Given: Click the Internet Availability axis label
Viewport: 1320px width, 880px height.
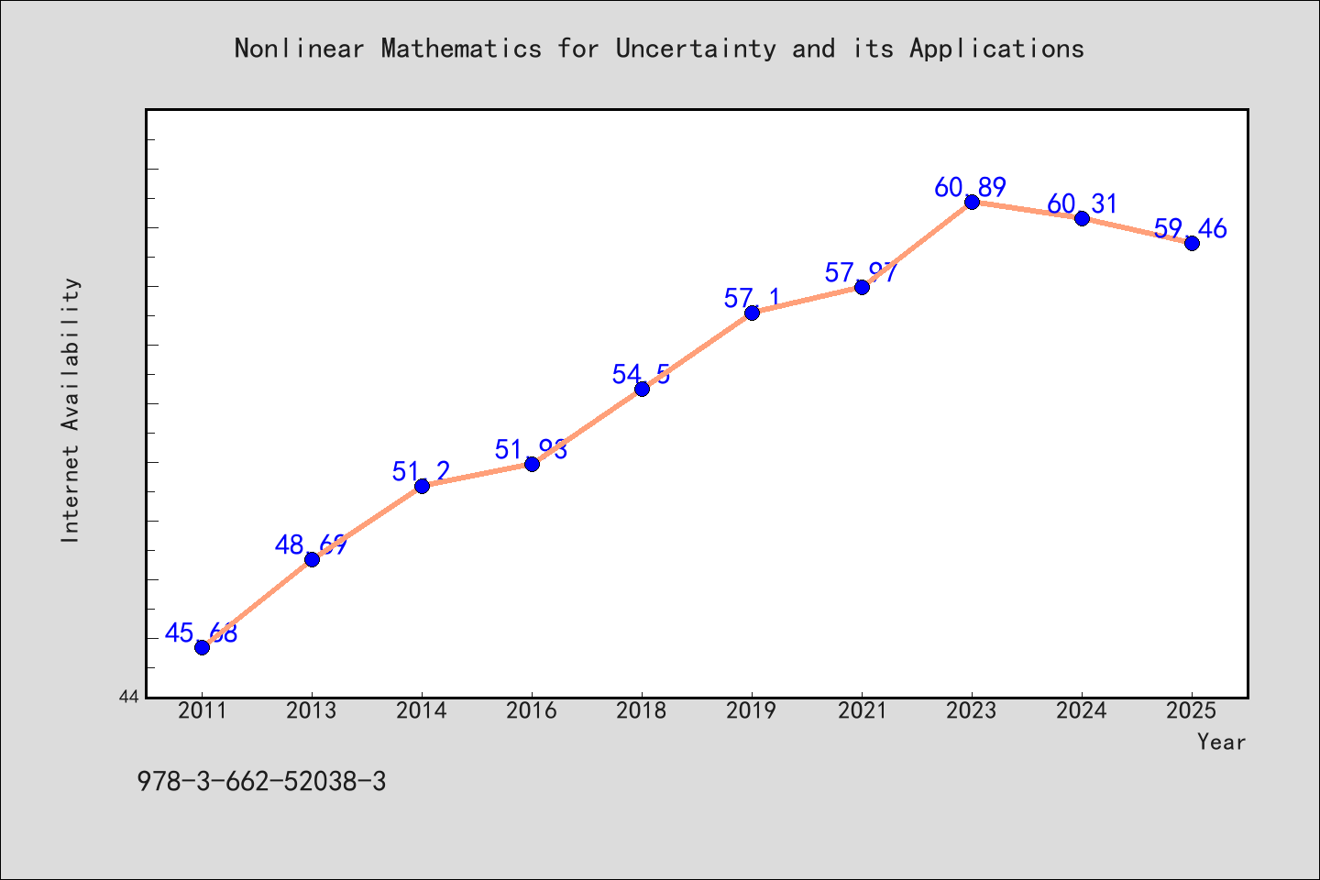Looking at the screenshot, I should (x=71, y=410).
